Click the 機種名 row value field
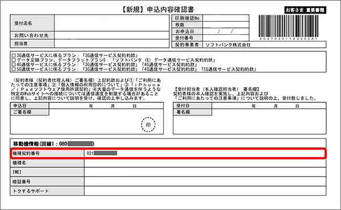Viewport: 341px width, 210px height. point(205,163)
